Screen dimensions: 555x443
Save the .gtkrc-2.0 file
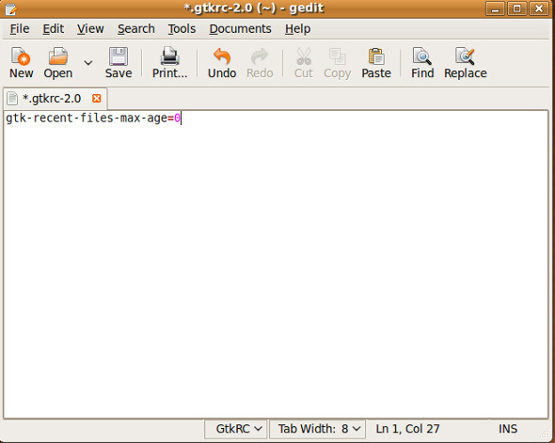pos(119,63)
